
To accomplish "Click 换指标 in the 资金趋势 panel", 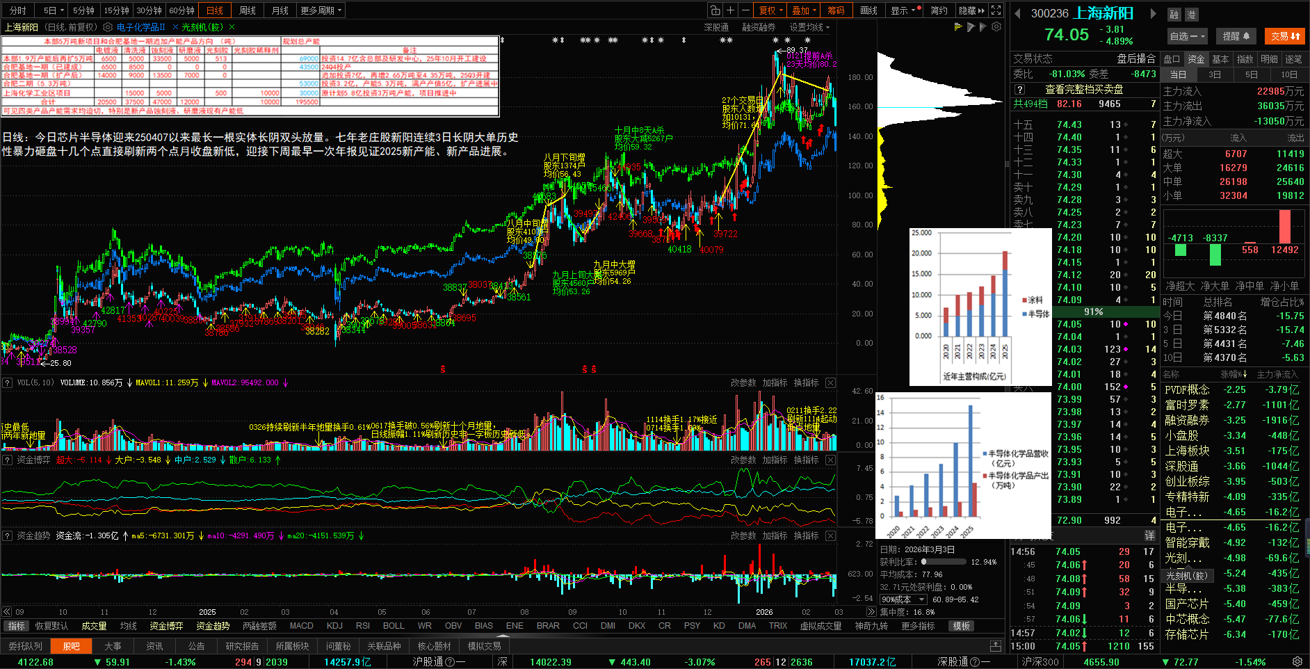I will pos(806,535).
